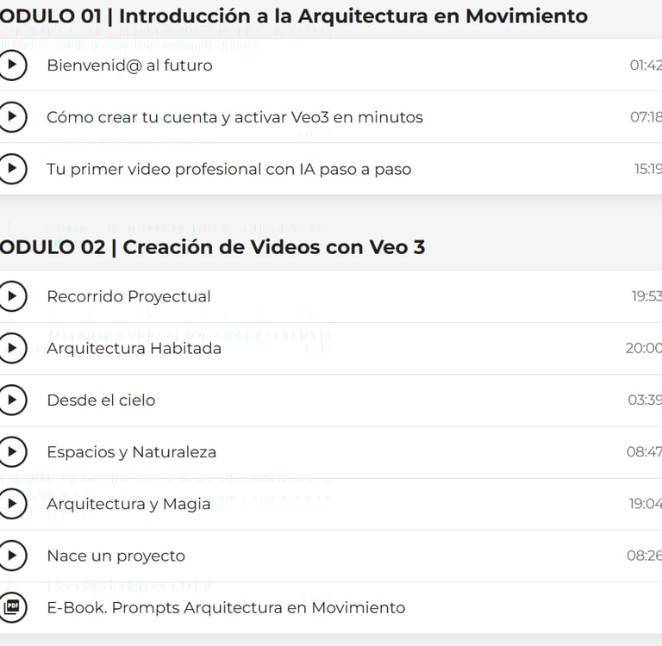Click play icon next to Arquitectura y Magia

pos(12,504)
